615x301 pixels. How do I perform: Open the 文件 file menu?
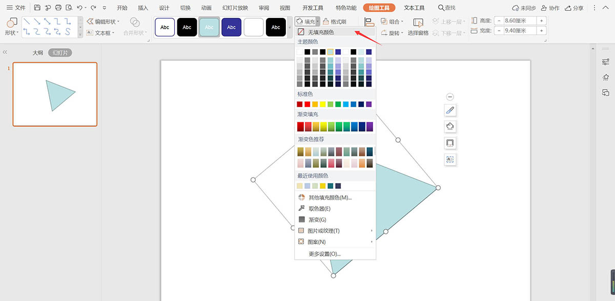point(16,8)
